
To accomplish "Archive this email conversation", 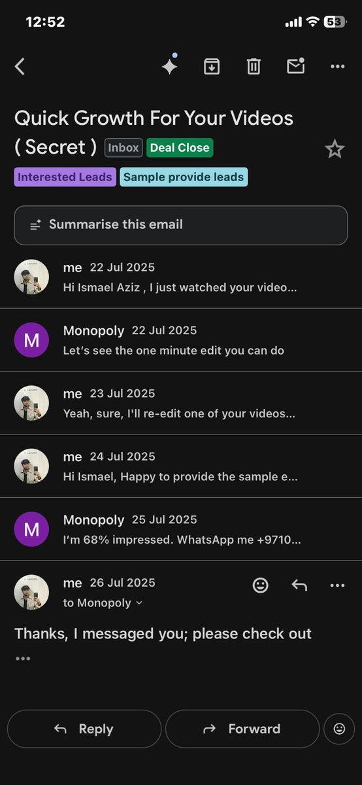I will [x=212, y=66].
